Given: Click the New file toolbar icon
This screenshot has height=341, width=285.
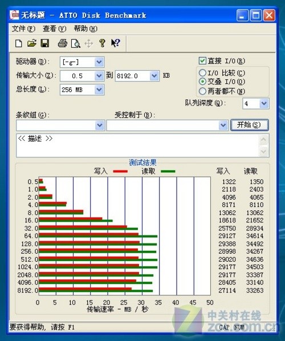Looking at the screenshot, I should pyautogui.click(x=19, y=43).
